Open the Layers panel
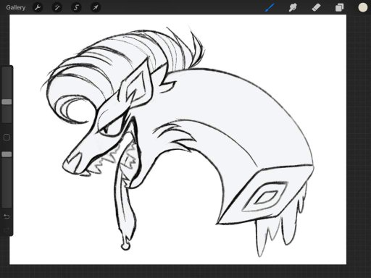Screen dimensions: 371x278 339,7
